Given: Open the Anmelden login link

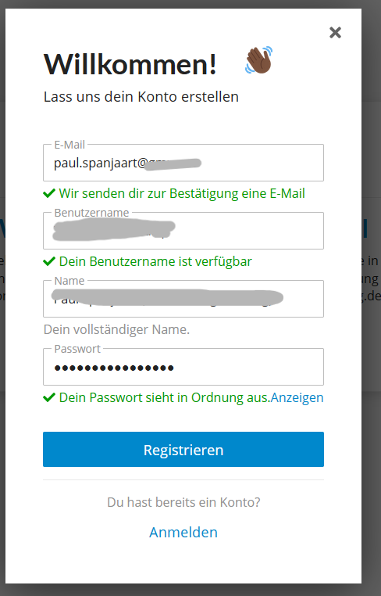Looking at the screenshot, I should pos(183,532).
